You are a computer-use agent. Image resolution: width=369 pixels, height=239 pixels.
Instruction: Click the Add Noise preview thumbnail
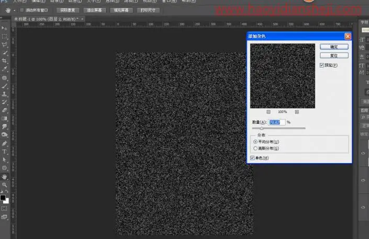283,76
